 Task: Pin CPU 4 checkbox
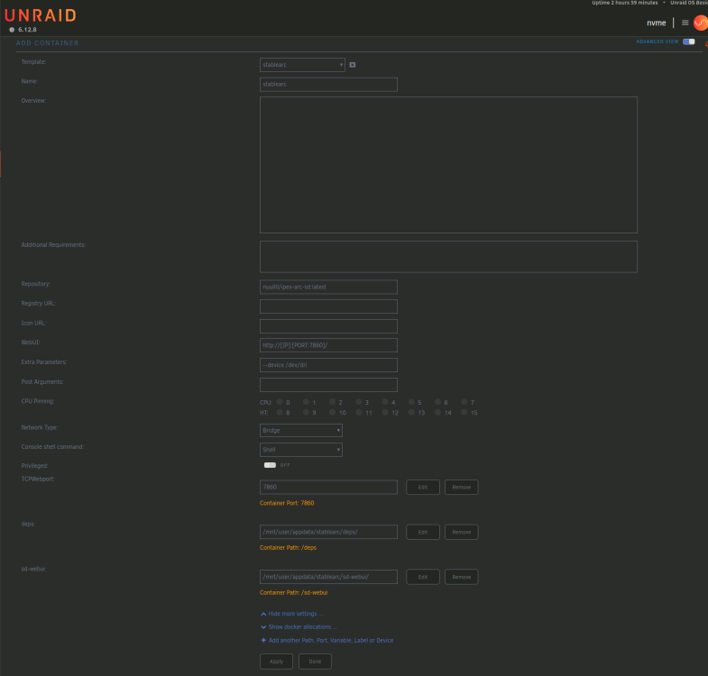385,402
